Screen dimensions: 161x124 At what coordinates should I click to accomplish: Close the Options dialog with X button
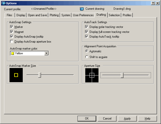[x=158, y=3]
